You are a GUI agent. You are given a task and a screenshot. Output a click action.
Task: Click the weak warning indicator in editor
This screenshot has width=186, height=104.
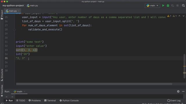point(175,16)
